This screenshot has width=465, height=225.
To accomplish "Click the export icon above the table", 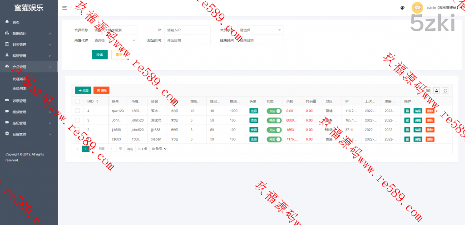I will (x=436, y=91).
